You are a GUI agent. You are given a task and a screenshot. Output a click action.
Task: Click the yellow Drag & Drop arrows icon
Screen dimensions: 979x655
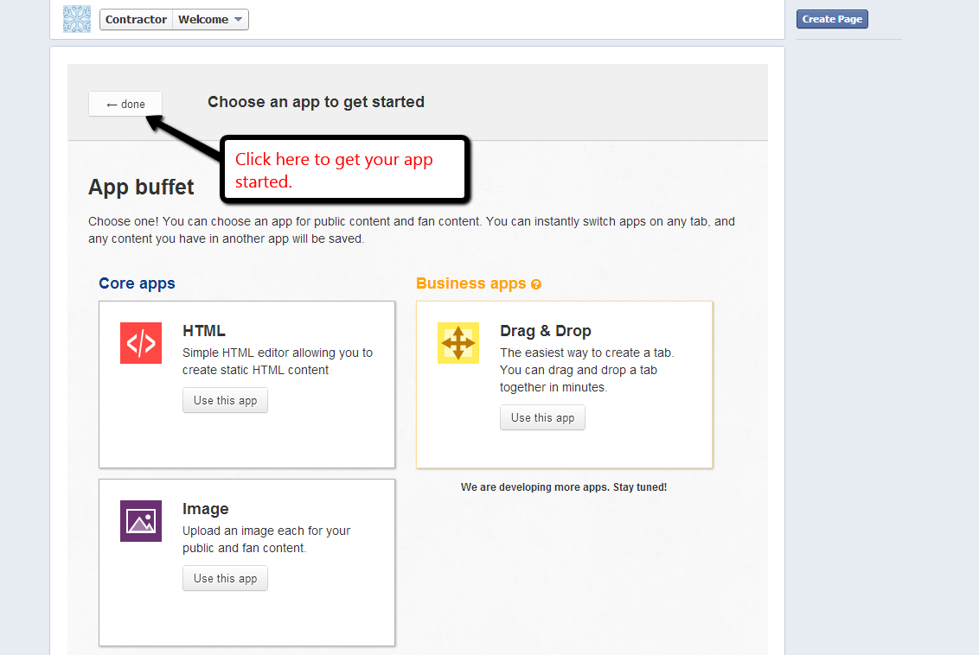[458, 343]
